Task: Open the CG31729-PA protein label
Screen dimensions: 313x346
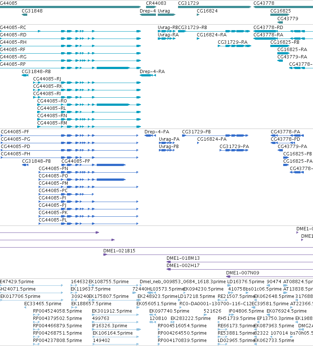Action: [x=234, y=146]
